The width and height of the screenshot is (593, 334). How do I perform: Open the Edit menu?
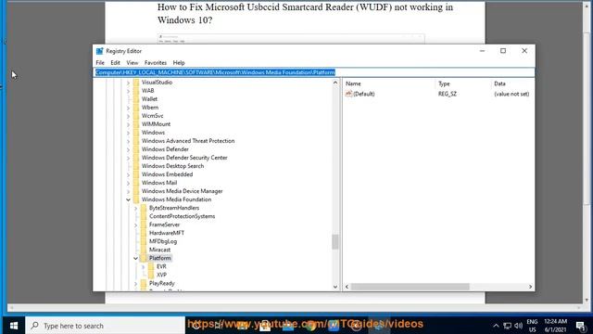click(x=115, y=62)
